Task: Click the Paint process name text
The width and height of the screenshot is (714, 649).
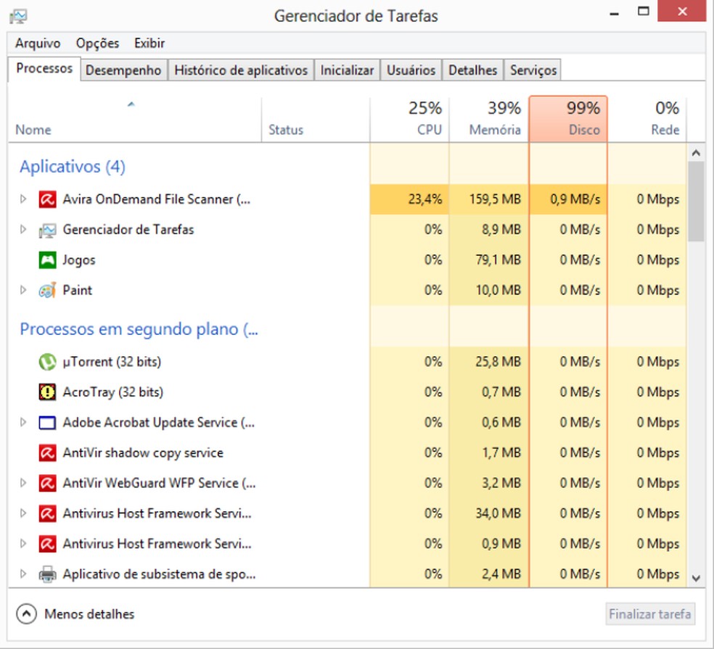Action: [x=78, y=290]
